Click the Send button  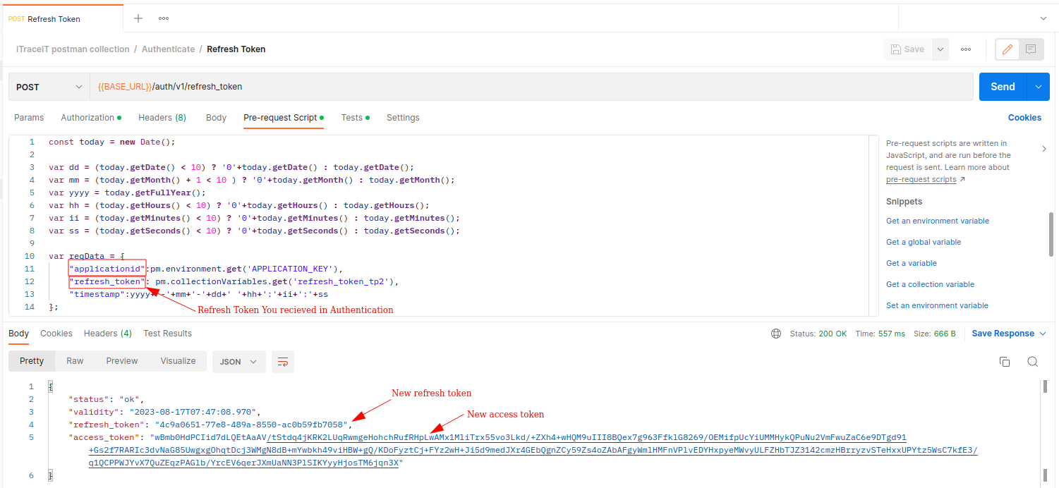click(1003, 87)
